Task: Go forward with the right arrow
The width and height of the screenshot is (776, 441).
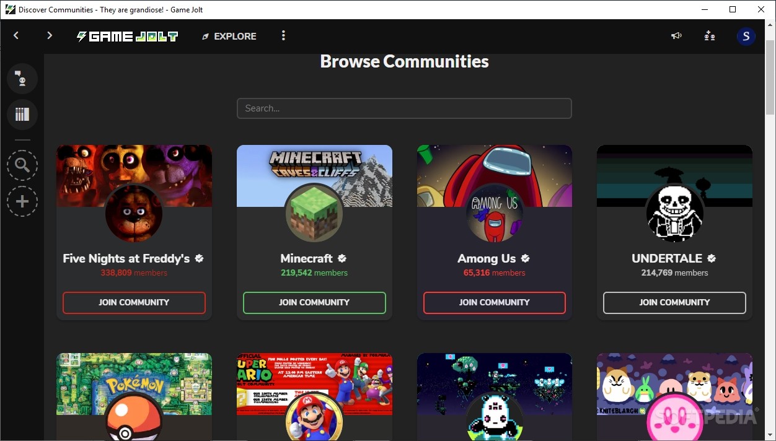Action: [x=50, y=36]
